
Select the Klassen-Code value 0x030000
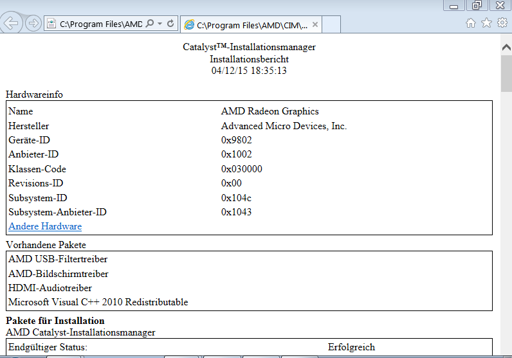click(242, 169)
